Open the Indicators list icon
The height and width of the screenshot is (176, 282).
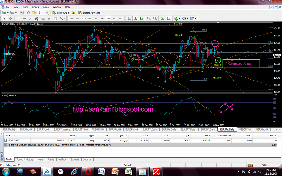176,18
